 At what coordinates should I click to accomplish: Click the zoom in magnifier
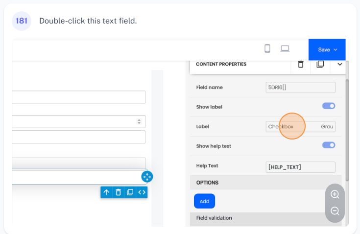pos(335,194)
